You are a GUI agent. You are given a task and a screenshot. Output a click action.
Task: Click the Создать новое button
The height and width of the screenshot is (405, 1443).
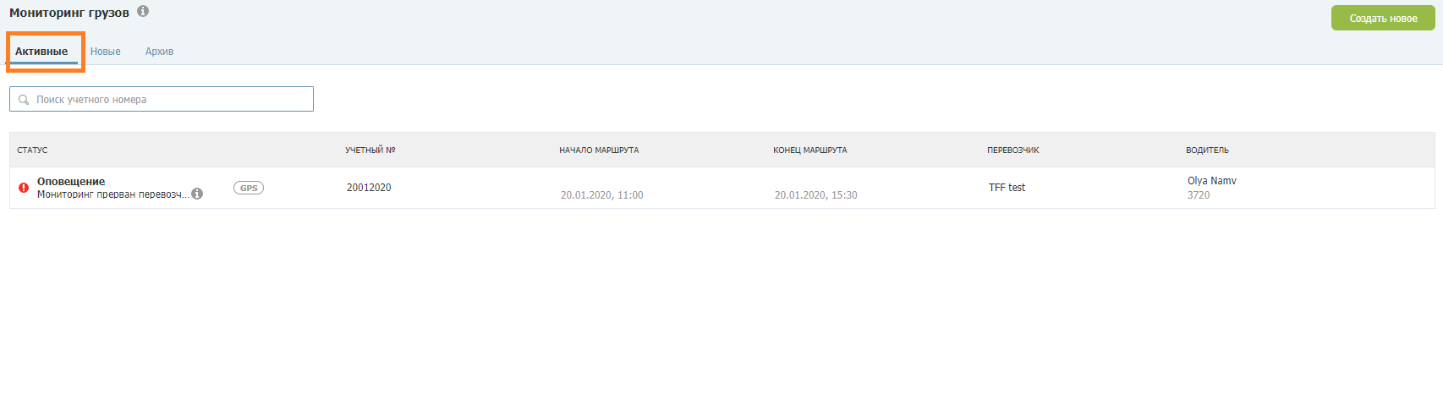(1383, 18)
